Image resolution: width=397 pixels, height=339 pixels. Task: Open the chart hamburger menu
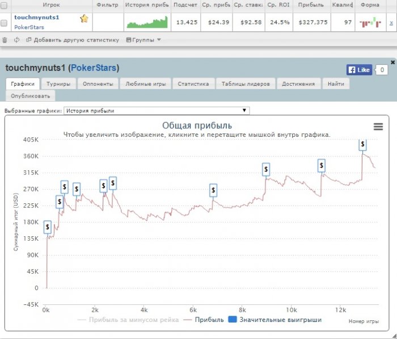[x=378, y=127]
